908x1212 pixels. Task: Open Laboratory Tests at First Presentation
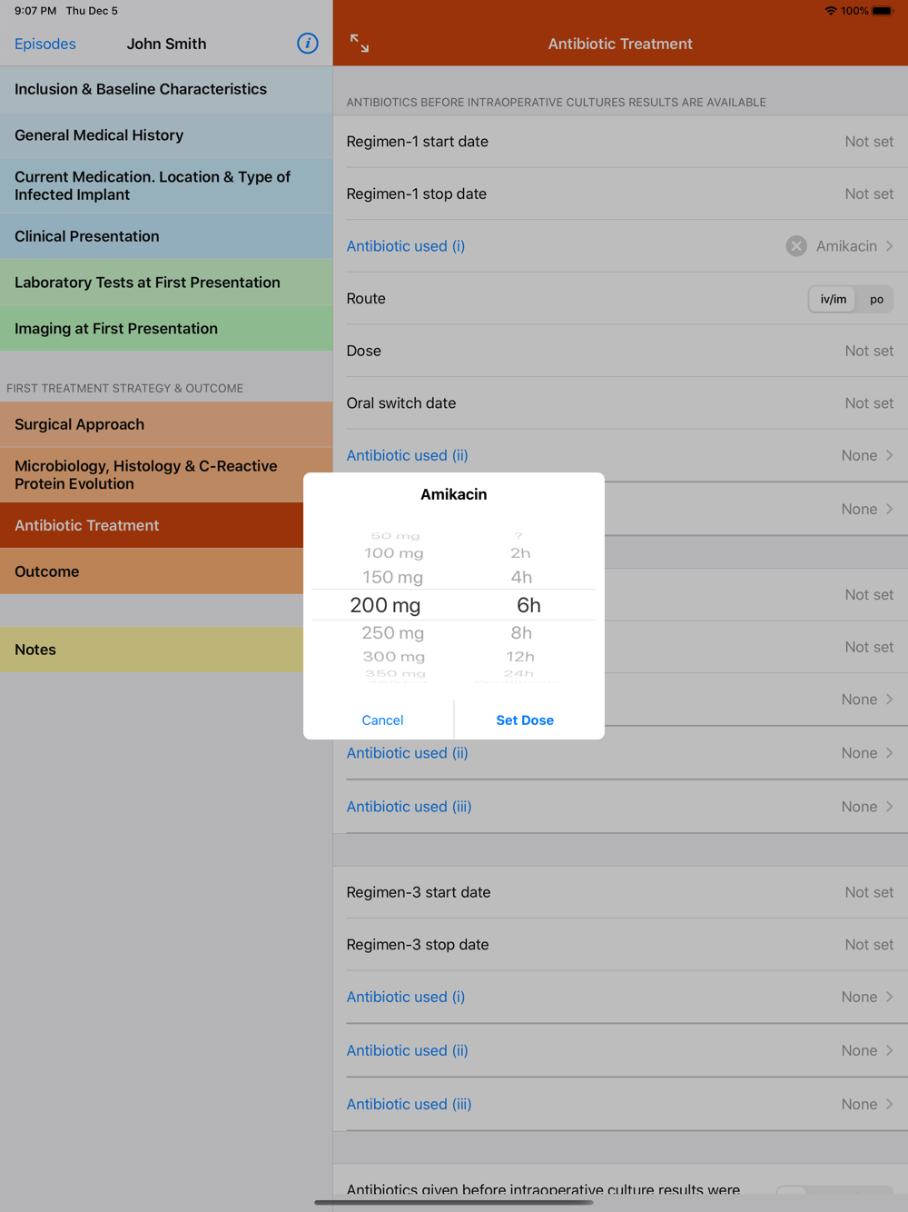pyautogui.click(x=166, y=283)
